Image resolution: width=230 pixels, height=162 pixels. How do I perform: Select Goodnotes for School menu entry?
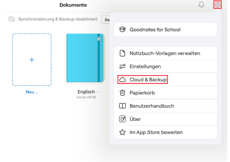tap(165, 29)
